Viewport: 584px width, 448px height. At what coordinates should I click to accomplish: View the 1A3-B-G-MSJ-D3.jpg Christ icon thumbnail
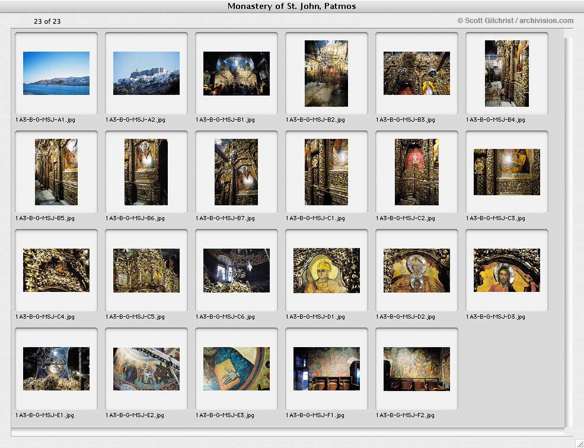coord(507,270)
